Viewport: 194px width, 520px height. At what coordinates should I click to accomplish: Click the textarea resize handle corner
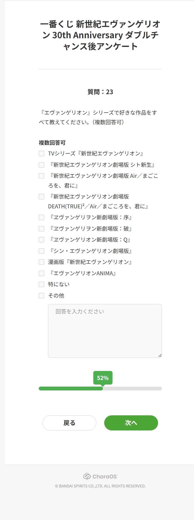tap(160, 355)
